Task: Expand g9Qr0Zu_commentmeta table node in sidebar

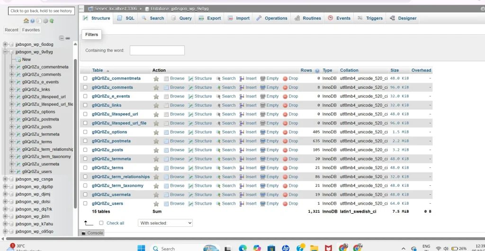Action: pyautogui.click(x=11, y=67)
